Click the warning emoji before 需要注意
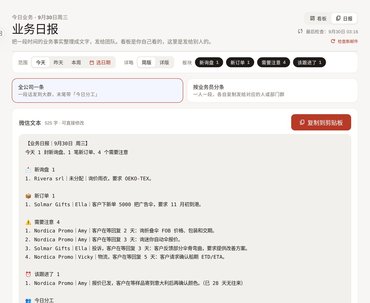Screen dimensions: 370x303 [28, 222]
